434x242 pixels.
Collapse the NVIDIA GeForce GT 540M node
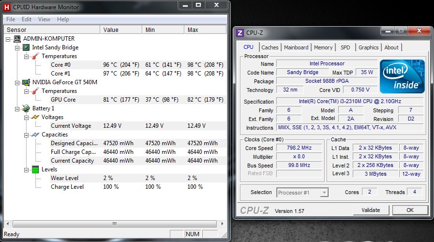pos(17,83)
